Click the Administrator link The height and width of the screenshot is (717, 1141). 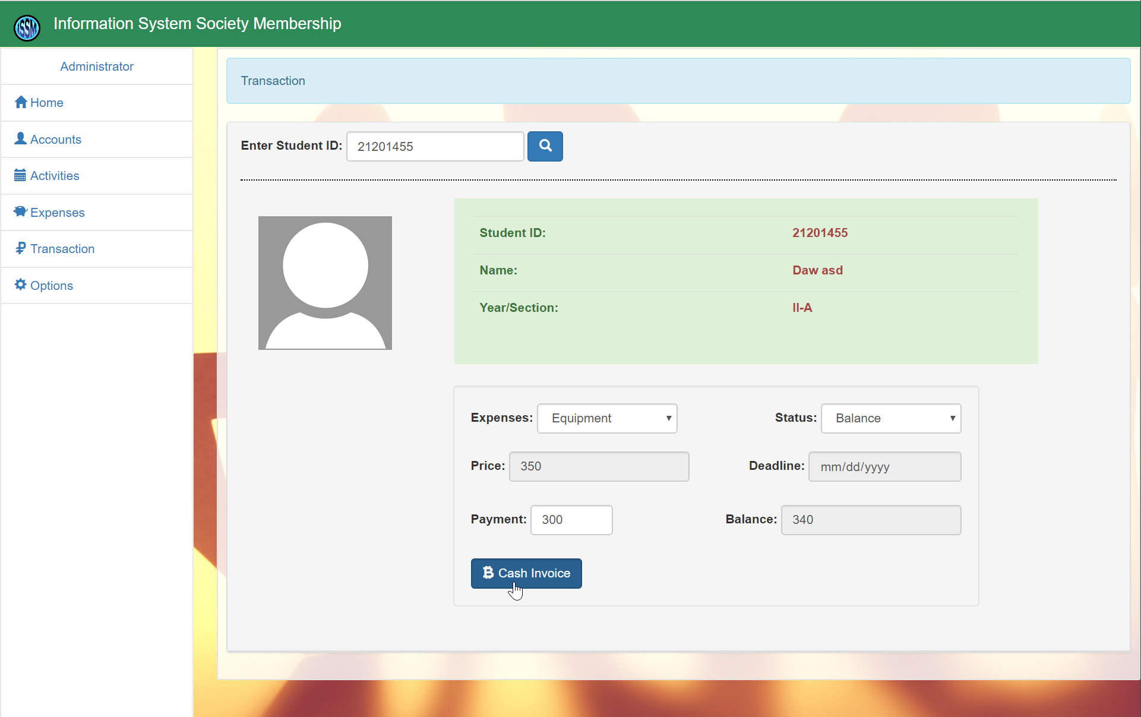click(x=97, y=67)
